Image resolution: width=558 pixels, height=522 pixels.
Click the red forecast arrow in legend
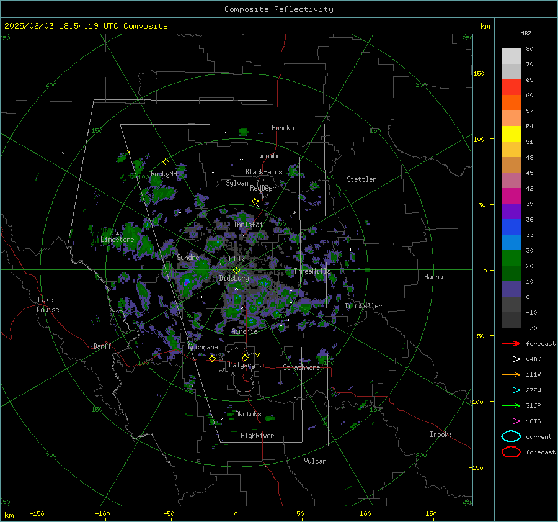[511, 343]
